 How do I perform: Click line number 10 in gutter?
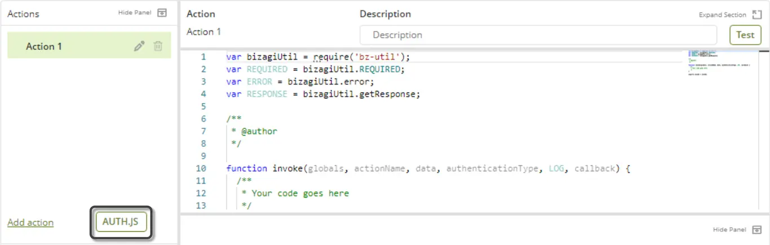201,168
